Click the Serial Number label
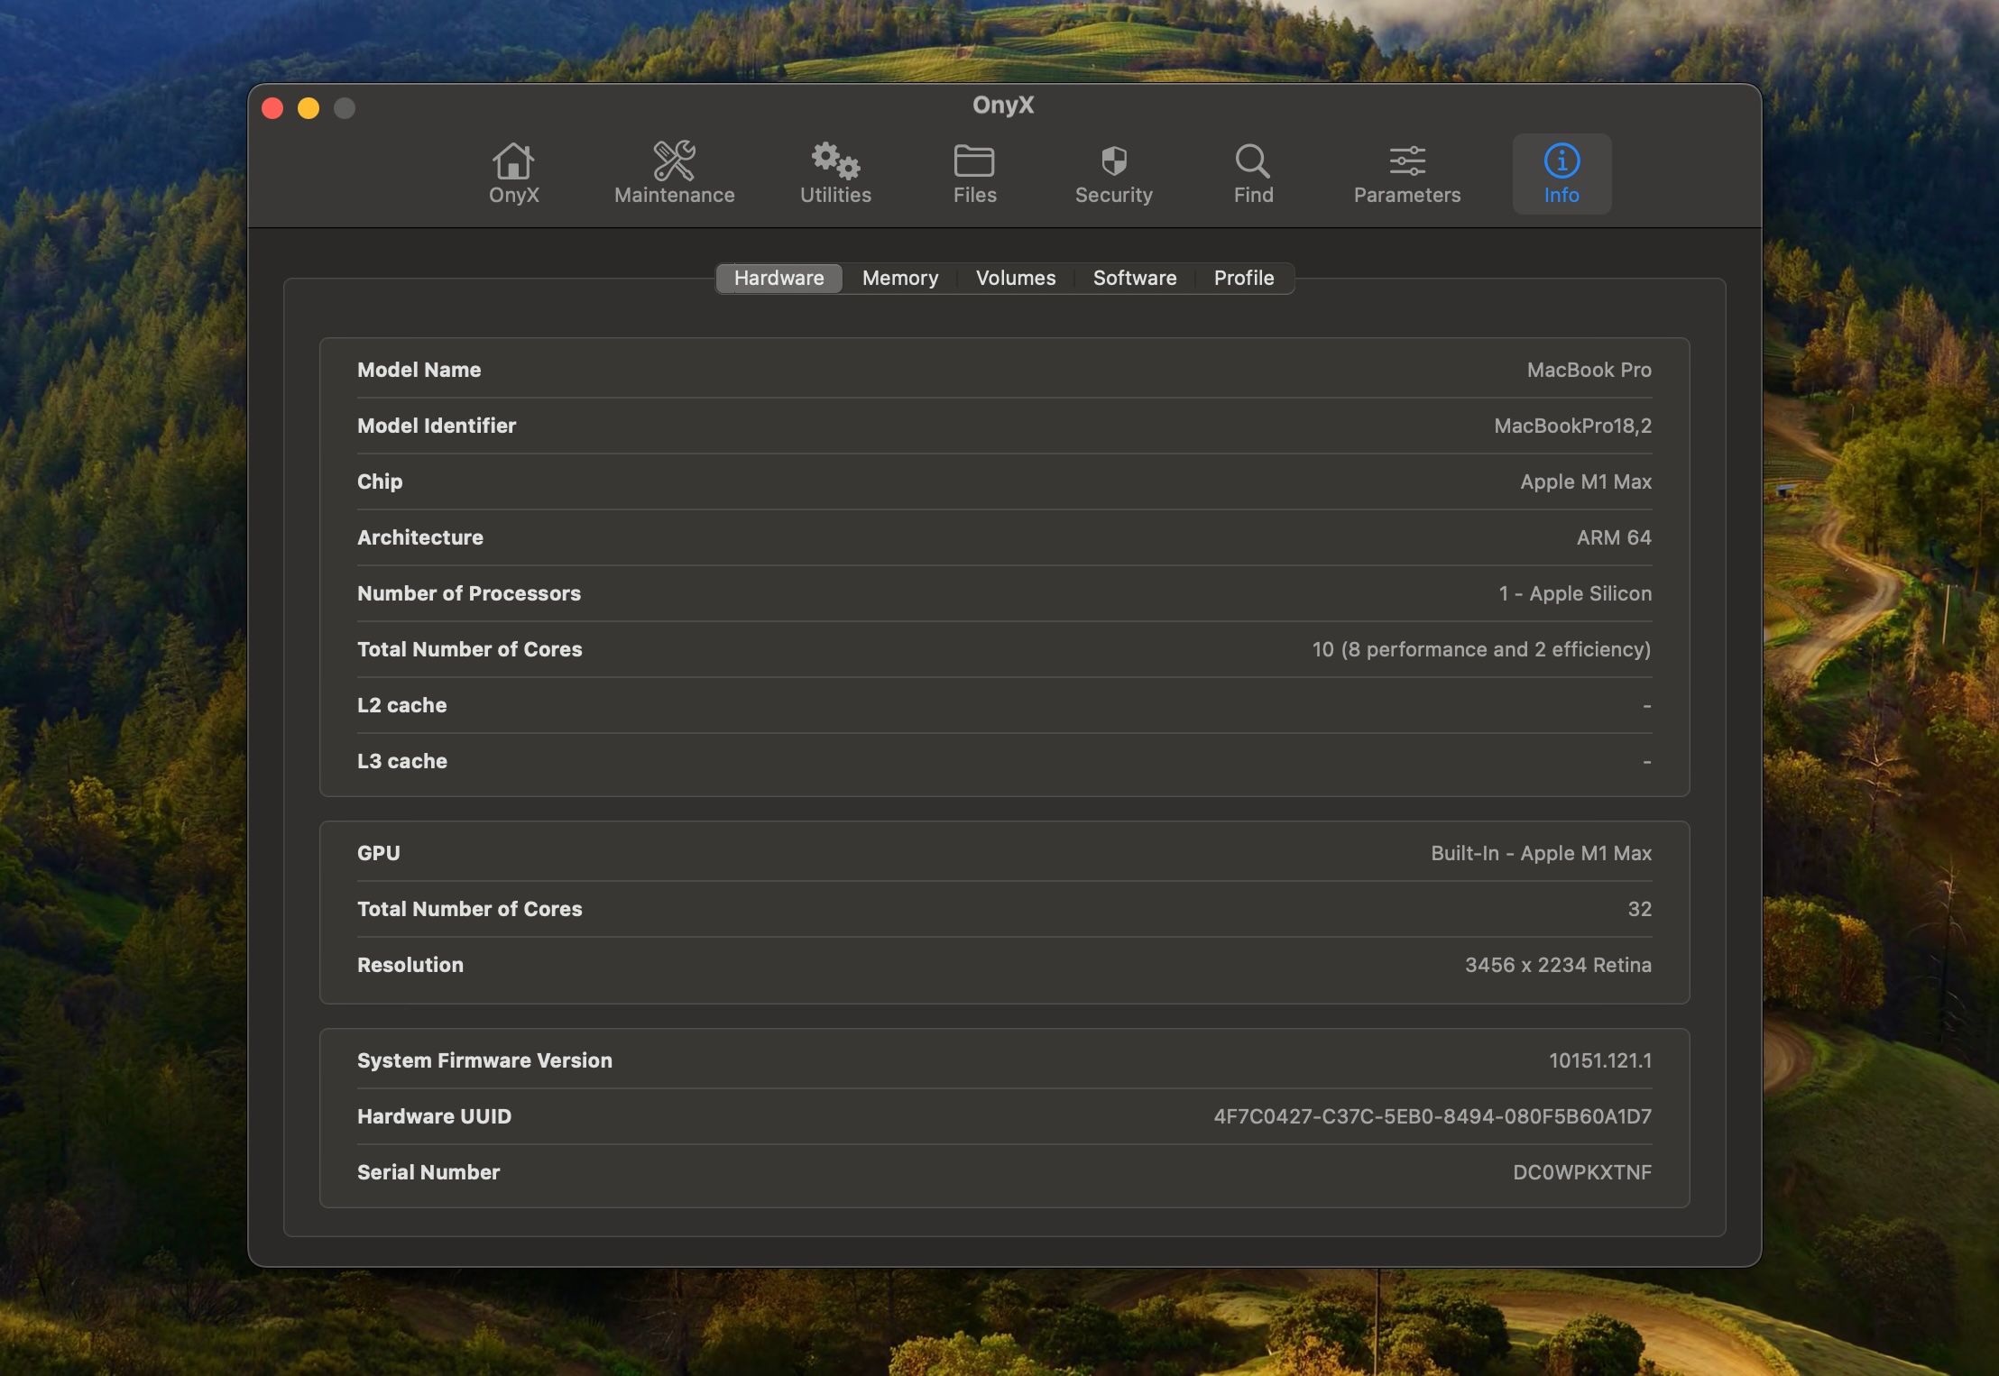 pos(428,1172)
